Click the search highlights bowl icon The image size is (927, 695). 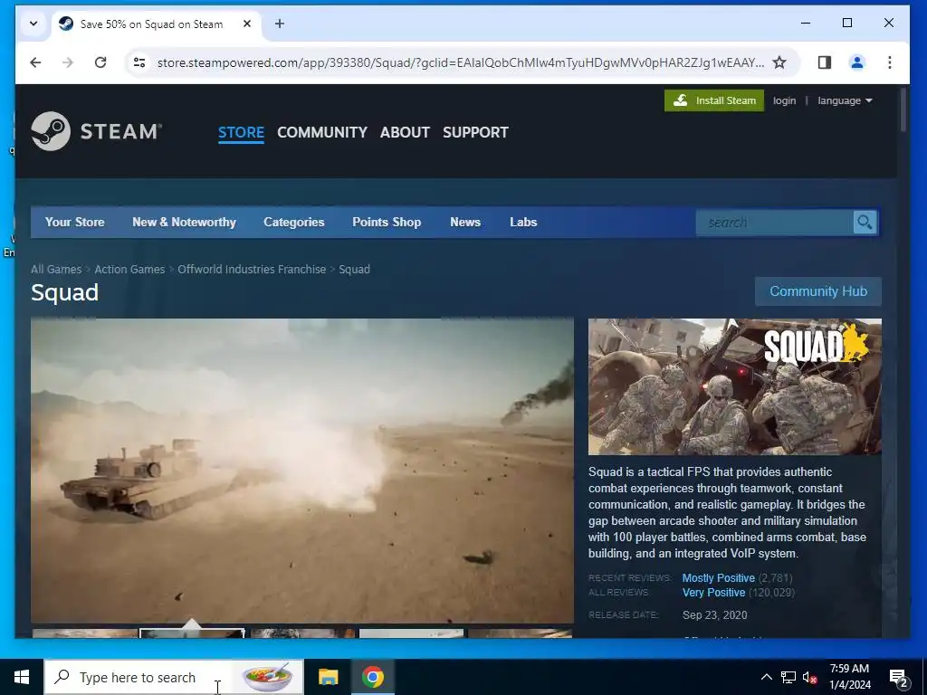[x=268, y=677]
